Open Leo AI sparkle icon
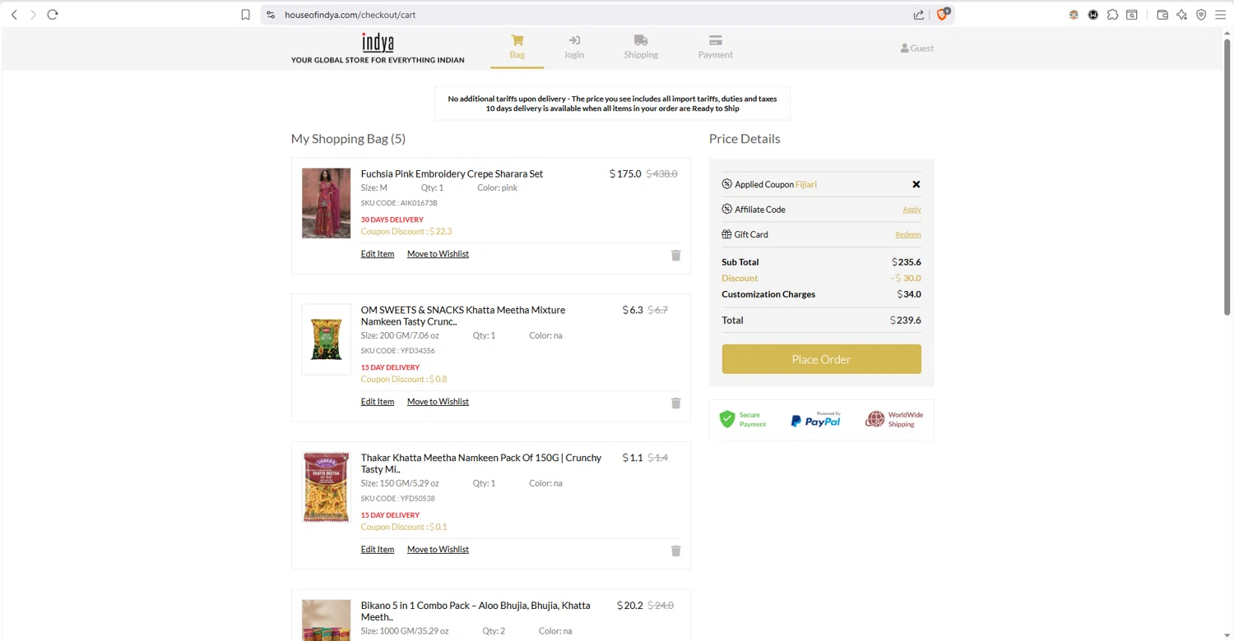The width and height of the screenshot is (1234, 641). point(1182,15)
